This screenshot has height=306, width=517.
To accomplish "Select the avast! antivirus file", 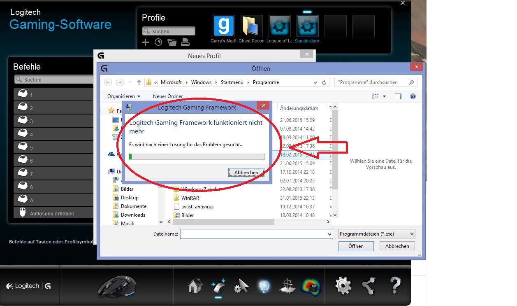I will (197, 207).
